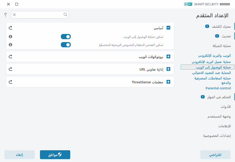Expand the بروتوكولات الويب section

pyautogui.click(x=168, y=56)
